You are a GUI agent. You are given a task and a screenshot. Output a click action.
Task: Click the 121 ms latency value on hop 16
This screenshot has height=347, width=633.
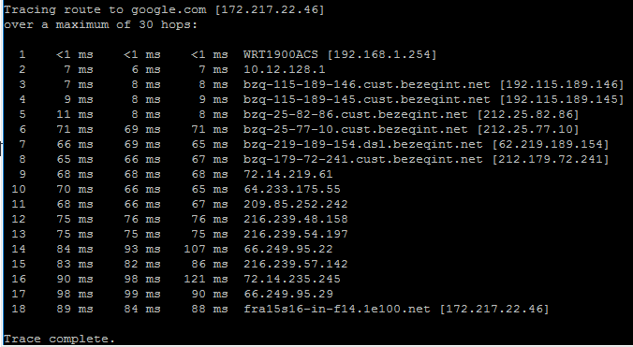coord(206,279)
